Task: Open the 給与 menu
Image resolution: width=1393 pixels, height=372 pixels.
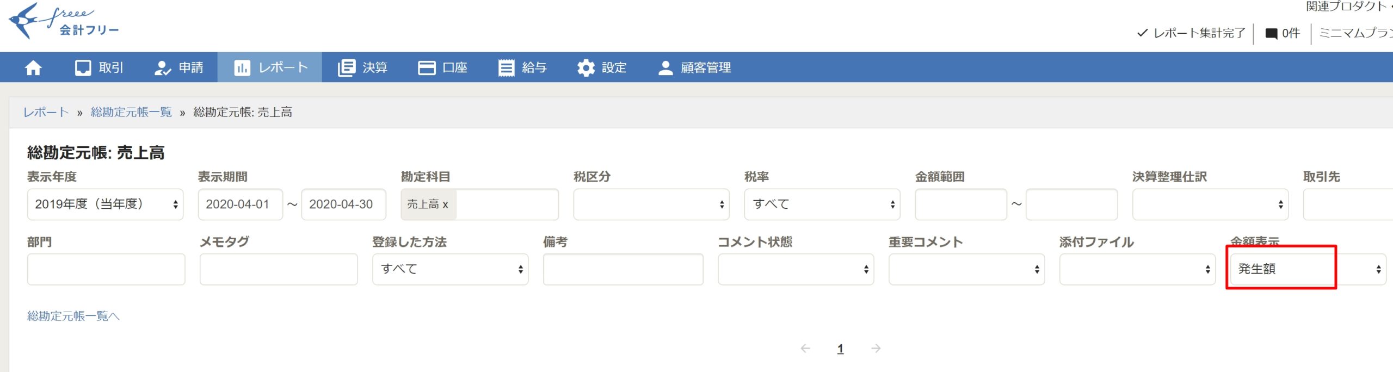Action: click(x=522, y=67)
